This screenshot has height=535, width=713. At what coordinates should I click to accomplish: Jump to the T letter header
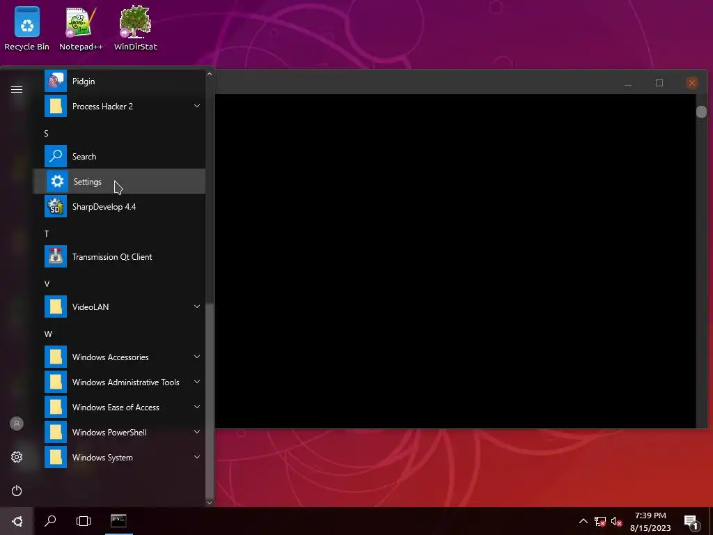(46, 234)
